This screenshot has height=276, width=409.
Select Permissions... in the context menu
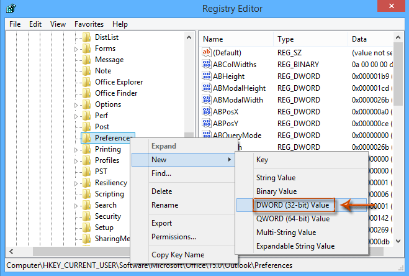point(174,236)
